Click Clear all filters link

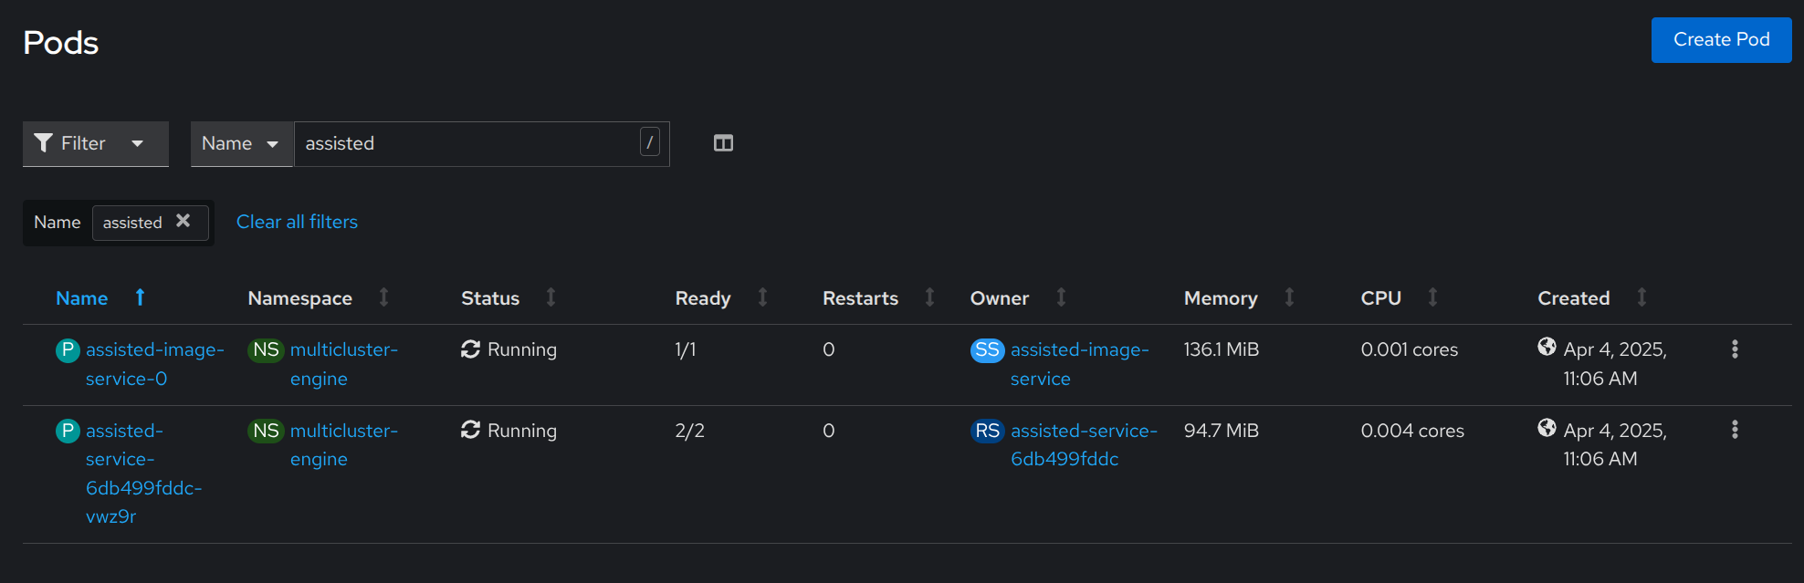tap(297, 222)
